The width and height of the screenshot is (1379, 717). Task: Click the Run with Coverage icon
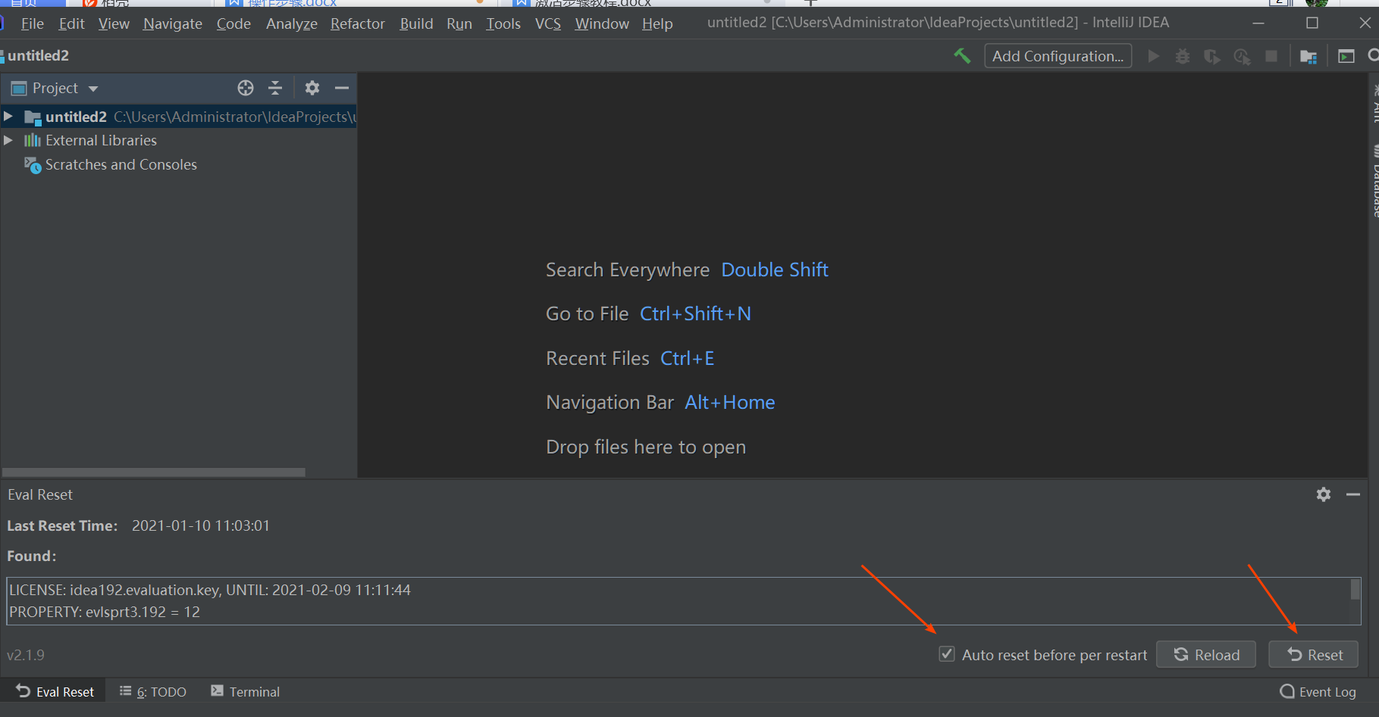coord(1212,56)
